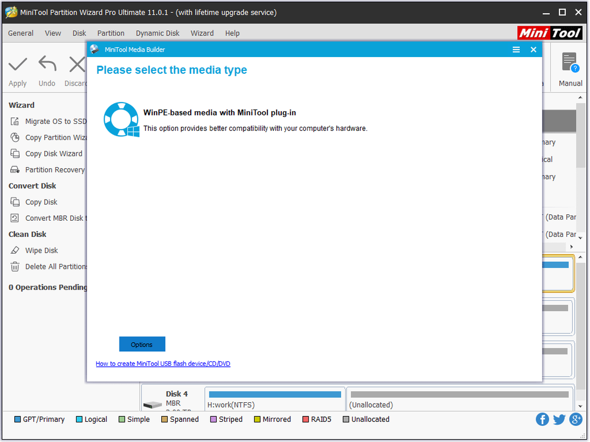
Task: Open the Partition menu
Action: click(x=111, y=33)
